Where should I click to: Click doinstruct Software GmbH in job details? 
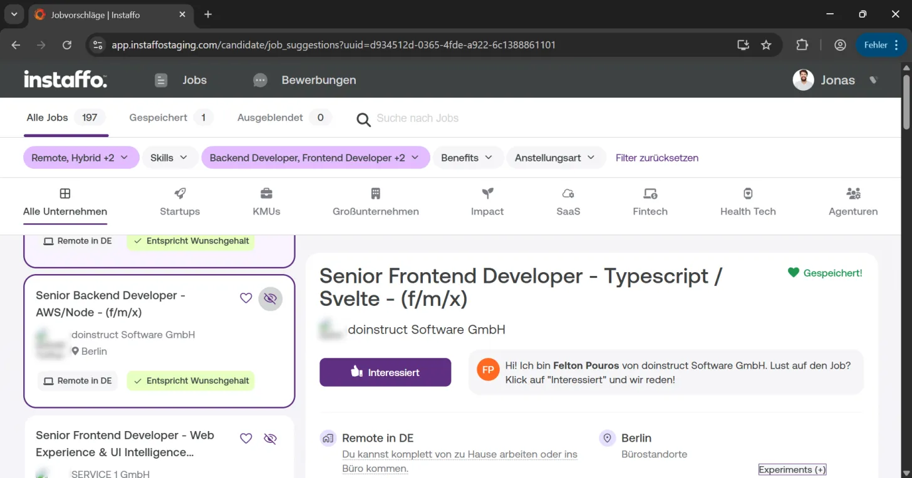coord(427,330)
